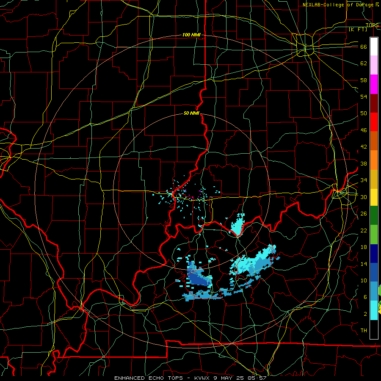Viewport: 381px width, 381px height.
Task: Select the magenta legend swatch
Action: pos(374,84)
